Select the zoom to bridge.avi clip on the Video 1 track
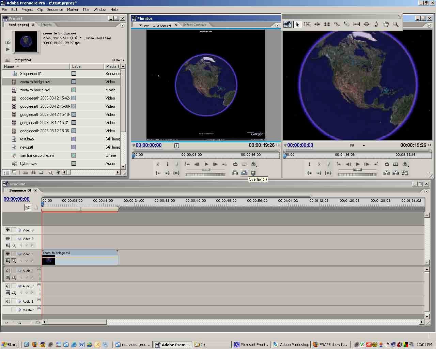Screen dimensions: 436x349 coord(80,258)
